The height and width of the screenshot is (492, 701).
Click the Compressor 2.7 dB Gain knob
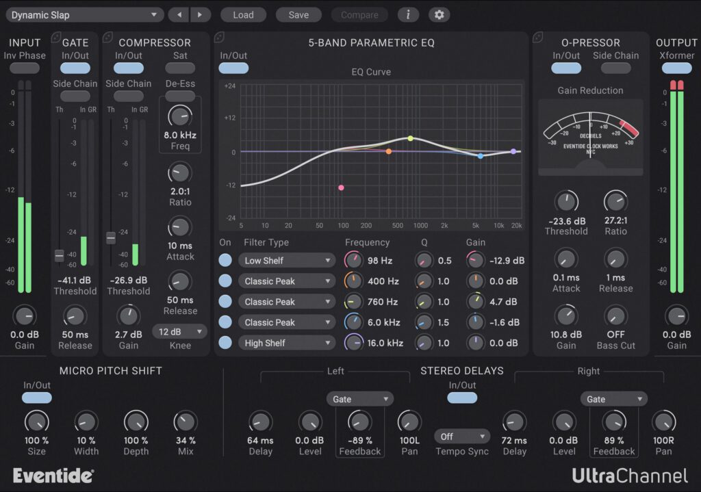click(128, 316)
